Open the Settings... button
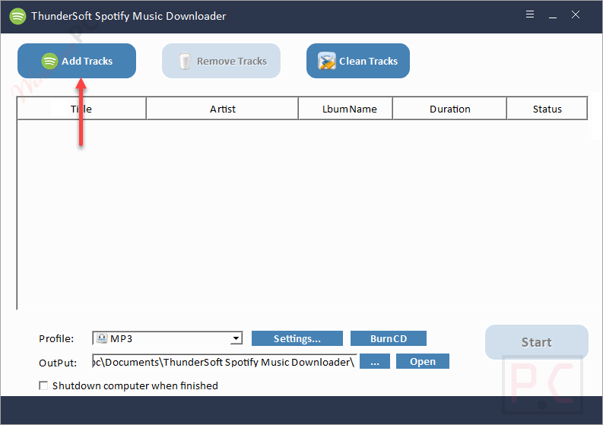Screen dimensions: 603x425 point(297,338)
